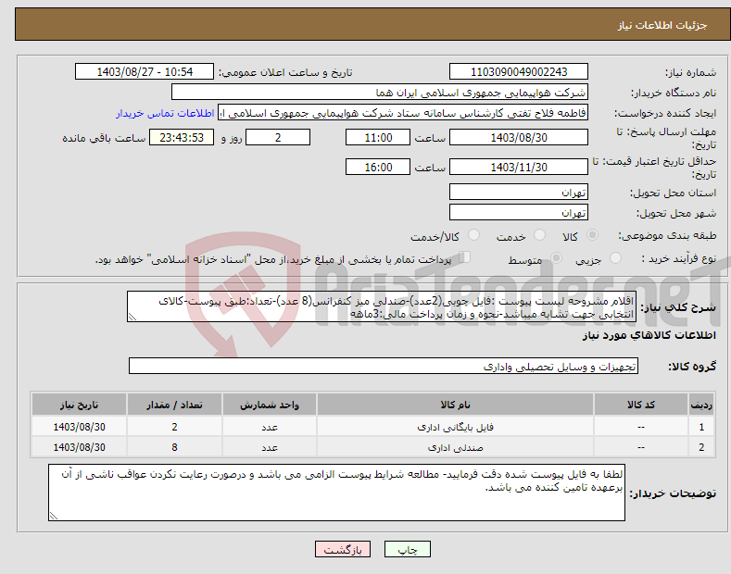Click the response deadline date 1403/08/30 field
Image resolution: width=731 pixels, height=574 pixels.
519,137
